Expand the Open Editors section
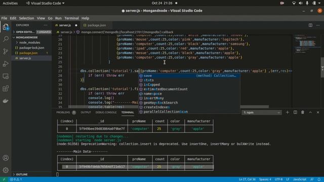The height and width of the screenshot is (182, 324). tap(31, 32)
